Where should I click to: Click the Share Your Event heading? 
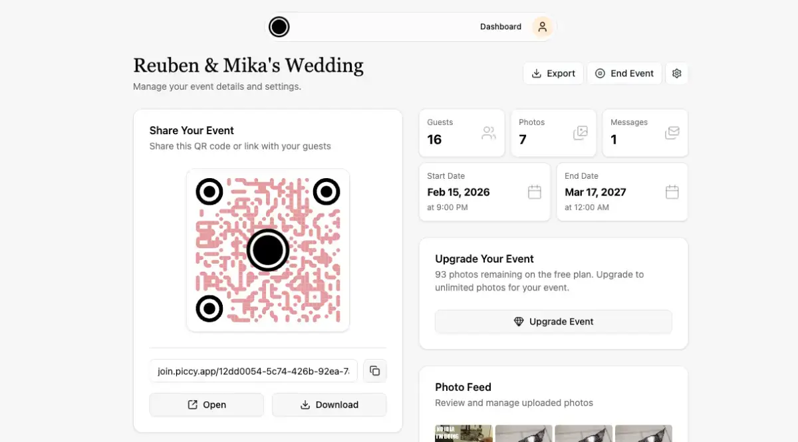pyautogui.click(x=192, y=130)
